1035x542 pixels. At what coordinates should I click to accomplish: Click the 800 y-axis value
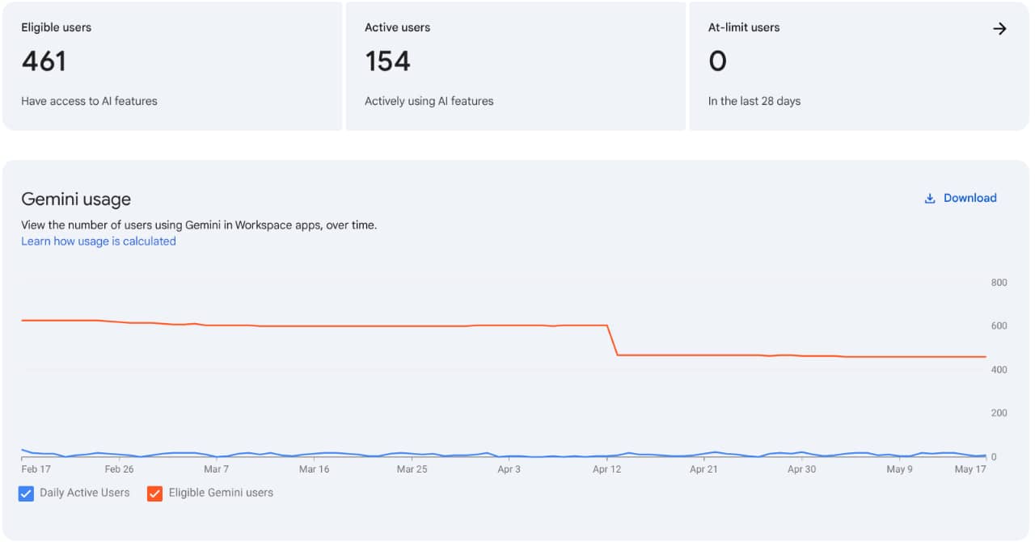999,283
